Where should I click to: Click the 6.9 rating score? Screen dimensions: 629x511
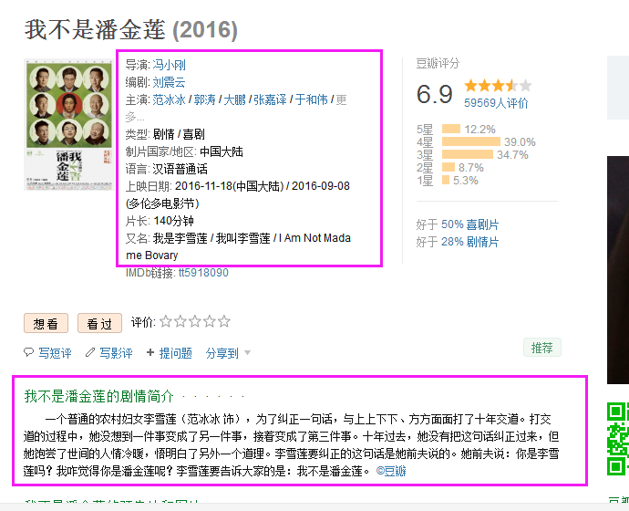[x=435, y=94]
